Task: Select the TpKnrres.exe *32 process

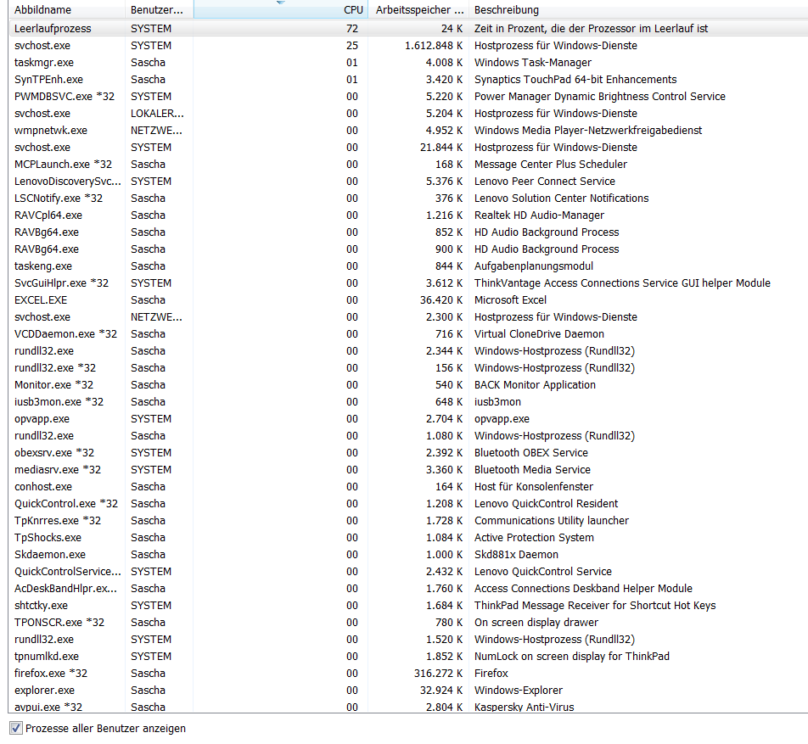Action: [x=408, y=521]
